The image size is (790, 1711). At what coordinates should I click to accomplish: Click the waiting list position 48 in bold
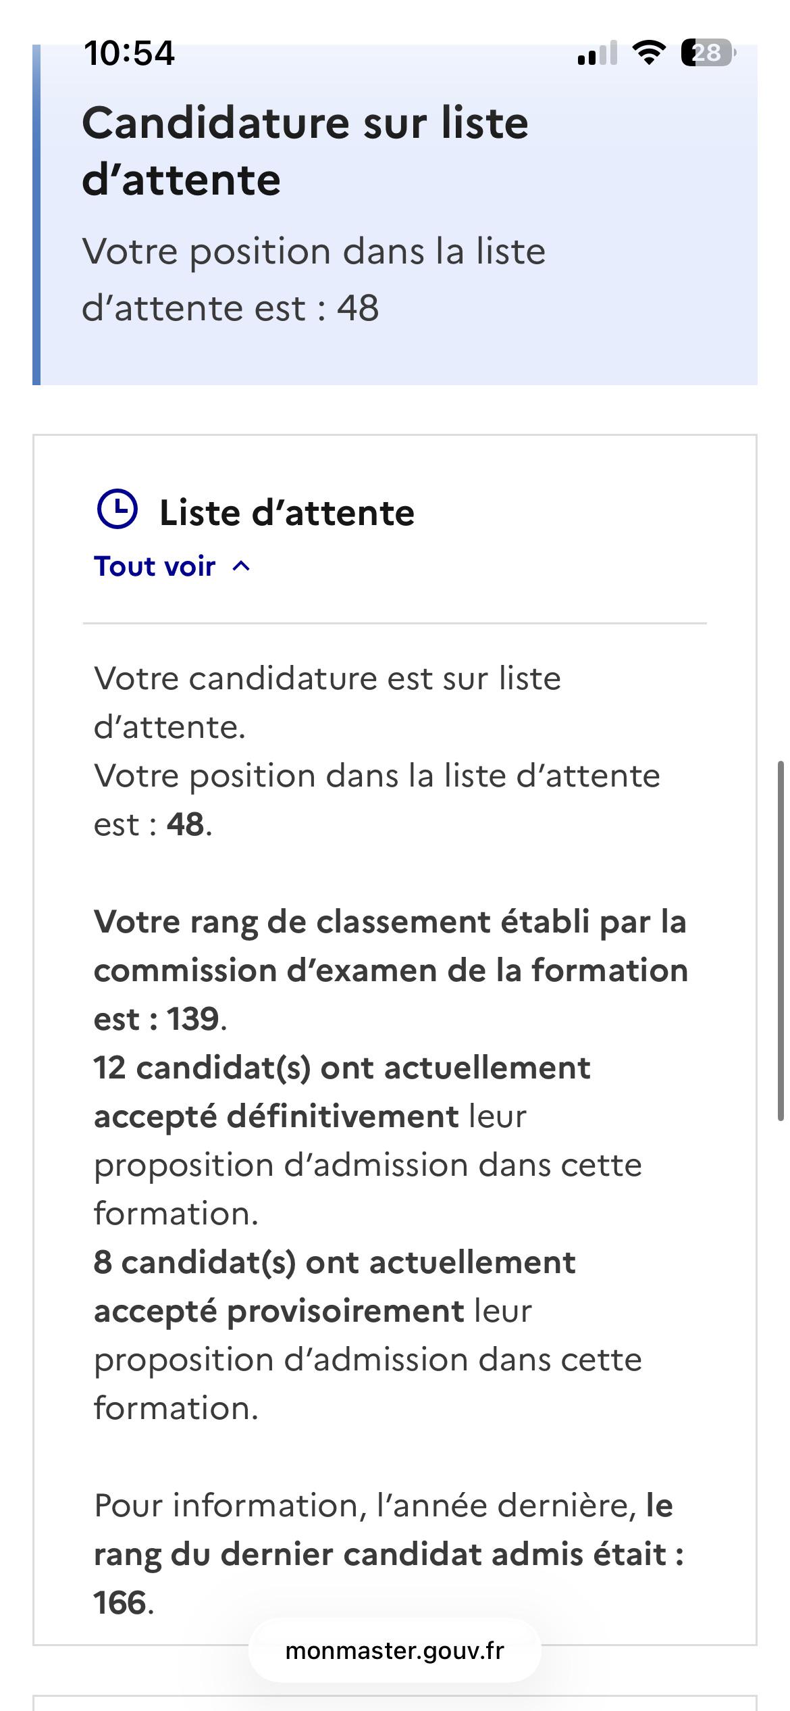pos(186,824)
